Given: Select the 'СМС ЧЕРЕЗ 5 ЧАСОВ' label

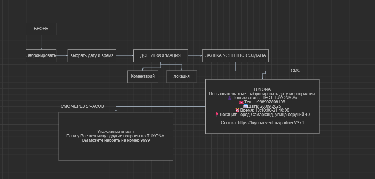Looking at the screenshot, I should point(82,106).
